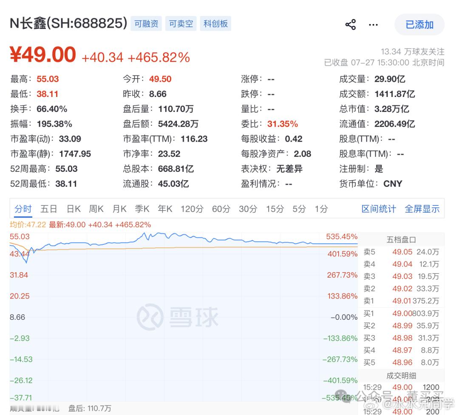This screenshot has height=415, width=459.
Task: Click 全屏显示 to go fullscreen
Action: pos(422,209)
